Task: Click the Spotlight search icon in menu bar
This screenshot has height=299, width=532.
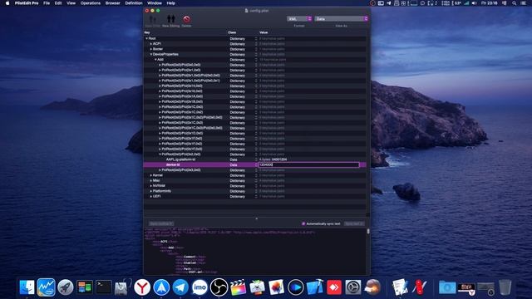Action: click(515, 3)
